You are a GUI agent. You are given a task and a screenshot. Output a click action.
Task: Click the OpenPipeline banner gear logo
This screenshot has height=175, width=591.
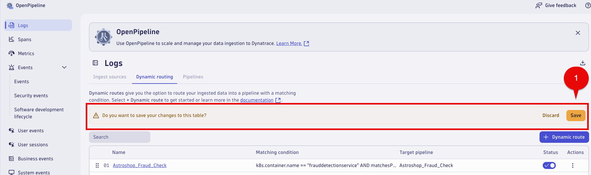104,37
